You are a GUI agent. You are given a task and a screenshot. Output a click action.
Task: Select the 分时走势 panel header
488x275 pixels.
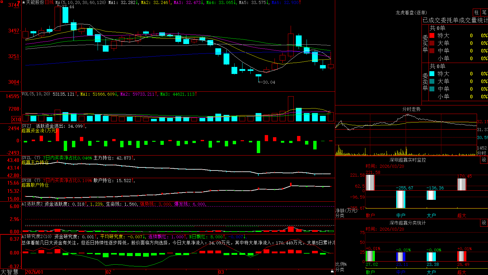pyautogui.click(x=411, y=109)
